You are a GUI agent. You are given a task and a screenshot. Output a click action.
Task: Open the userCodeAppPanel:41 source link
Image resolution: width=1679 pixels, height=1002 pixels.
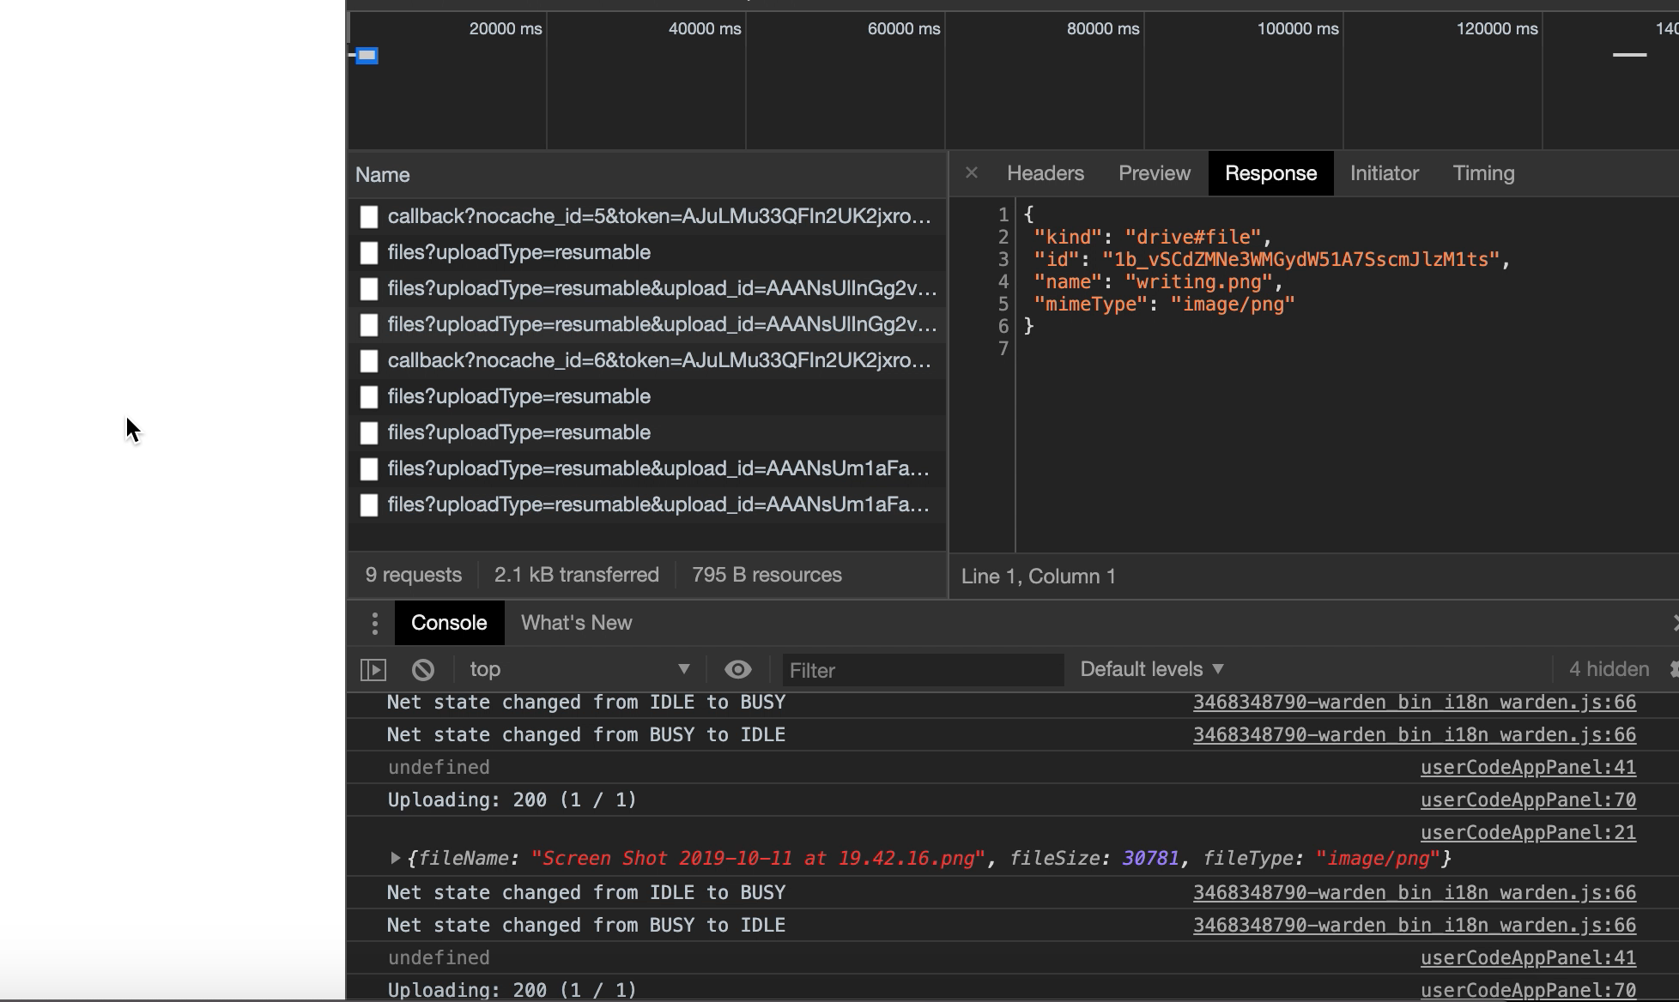(x=1528, y=766)
